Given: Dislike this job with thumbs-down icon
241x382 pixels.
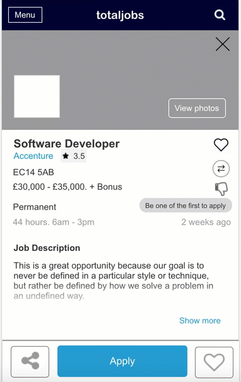Looking at the screenshot, I should click(x=221, y=189).
